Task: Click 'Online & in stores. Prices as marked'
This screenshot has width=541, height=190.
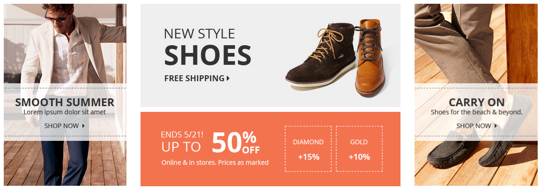Action: [215, 162]
